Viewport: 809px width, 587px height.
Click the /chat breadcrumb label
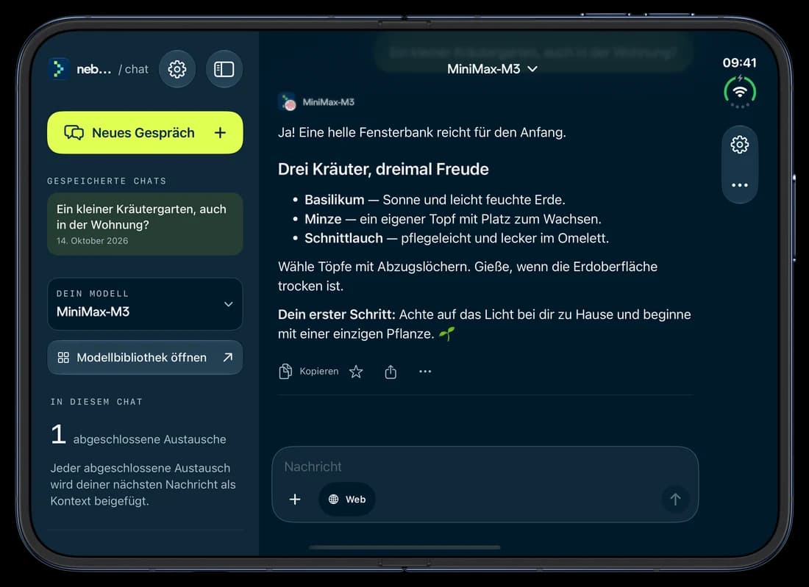(x=133, y=69)
